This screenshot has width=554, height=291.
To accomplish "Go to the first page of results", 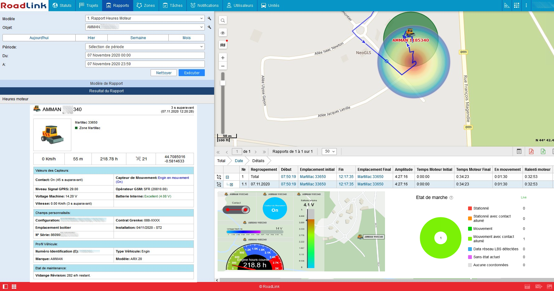I will tap(218, 152).
